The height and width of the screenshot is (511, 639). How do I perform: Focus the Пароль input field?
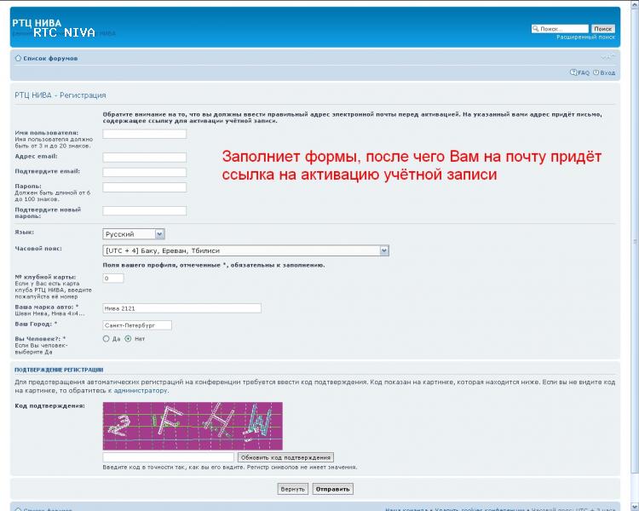[145, 187]
